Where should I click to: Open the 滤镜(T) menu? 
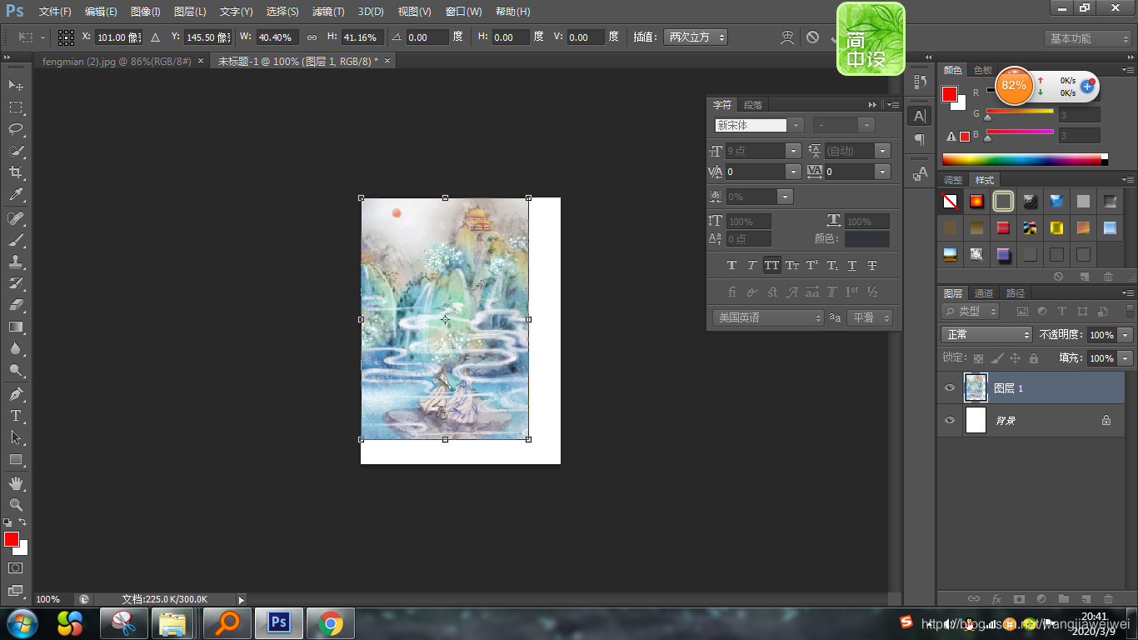tap(328, 12)
